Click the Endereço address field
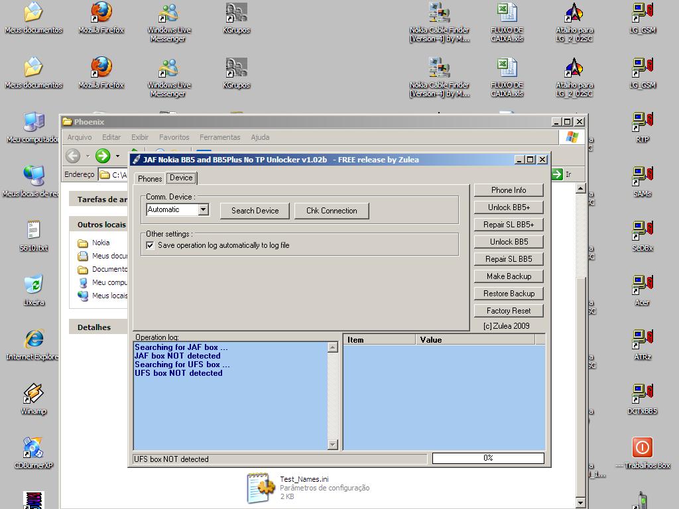The image size is (679, 509). click(x=113, y=174)
